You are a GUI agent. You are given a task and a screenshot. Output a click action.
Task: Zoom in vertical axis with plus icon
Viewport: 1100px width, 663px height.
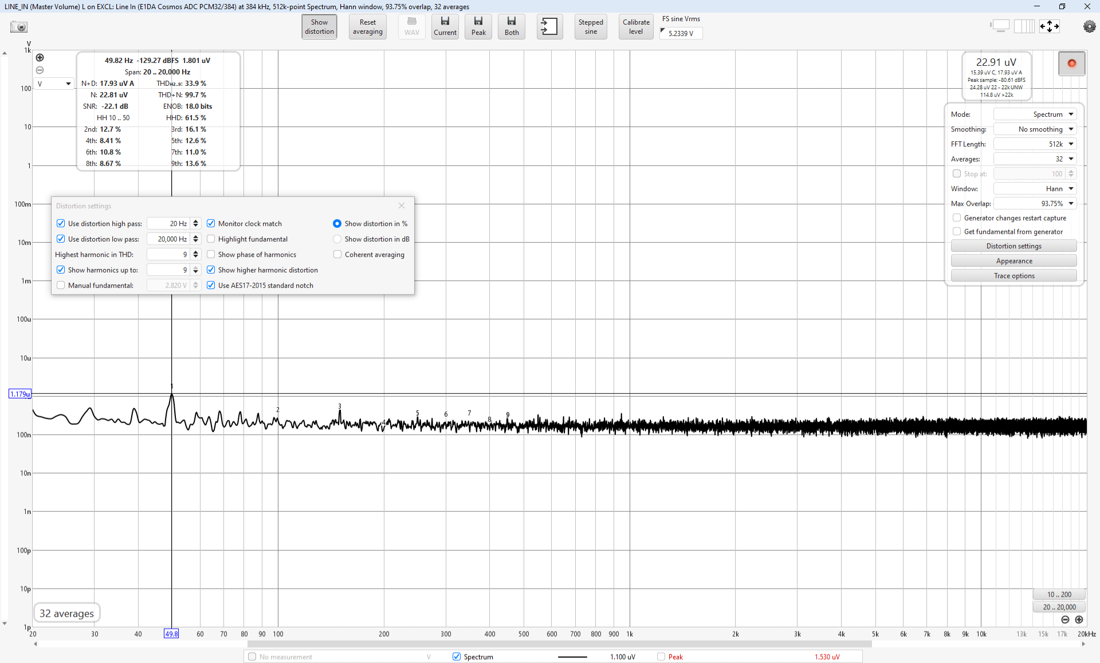click(x=40, y=57)
